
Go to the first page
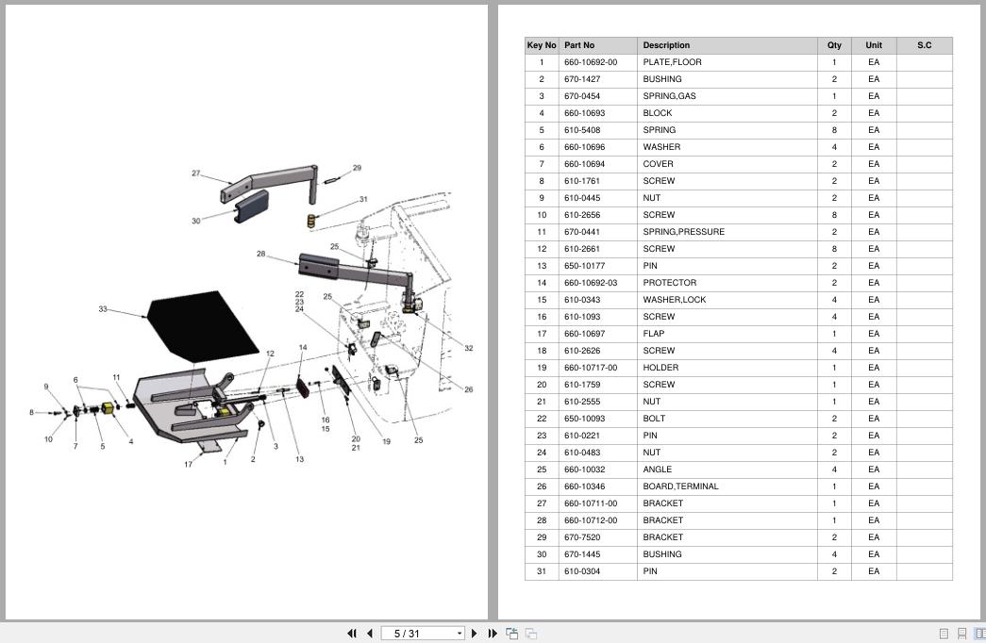point(352,634)
